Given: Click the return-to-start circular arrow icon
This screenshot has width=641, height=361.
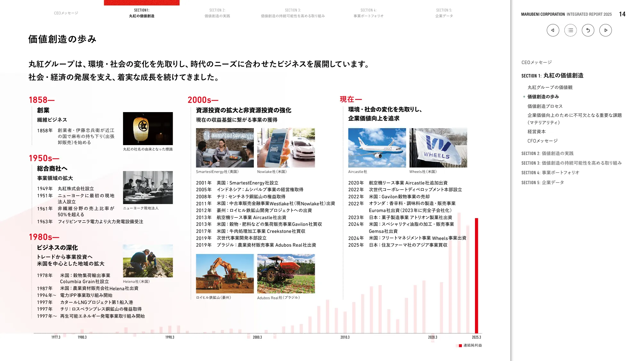Looking at the screenshot, I should pyautogui.click(x=588, y=30).
